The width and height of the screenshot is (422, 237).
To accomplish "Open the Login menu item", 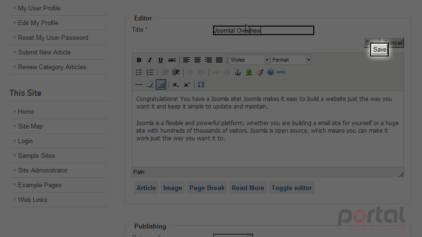I will [25, 141].
